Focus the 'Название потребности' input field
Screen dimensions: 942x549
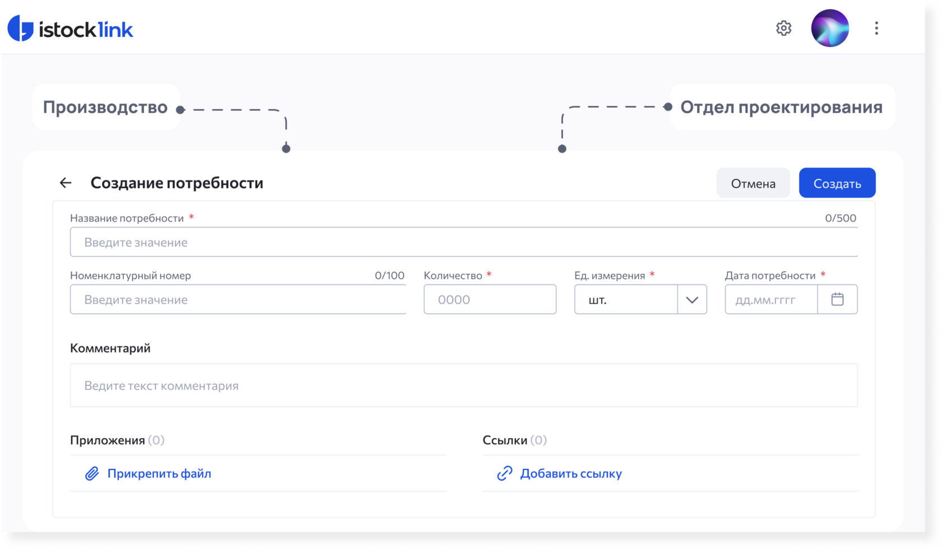[x=464, y=242]
